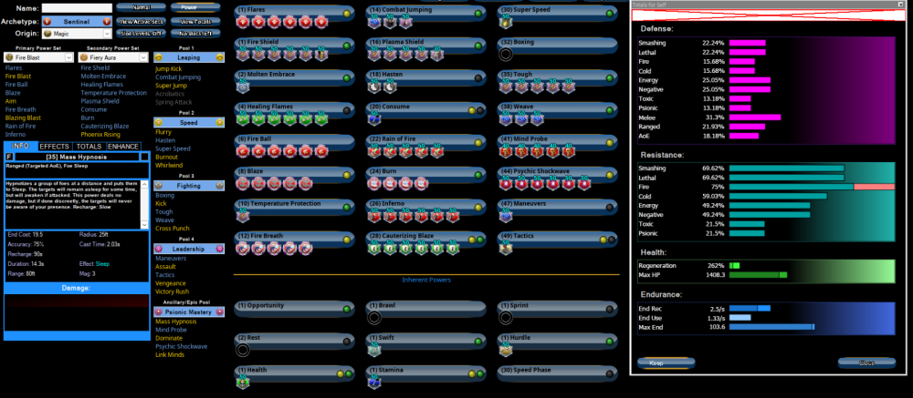
Task: Select the first Flares enhancement slot
Action: click(x=243, y=22)
